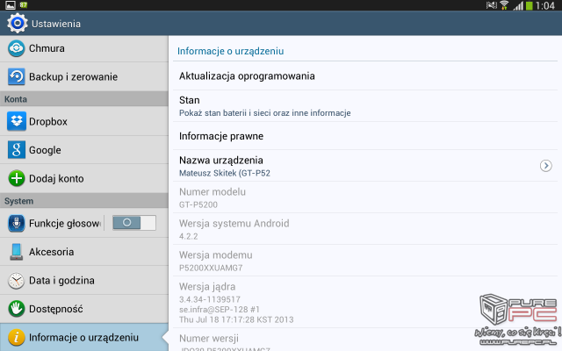The height and width of the screenshot is (351, 562).
Task: Tap the Backup i zerowanie icon
Action: [16, 76]
